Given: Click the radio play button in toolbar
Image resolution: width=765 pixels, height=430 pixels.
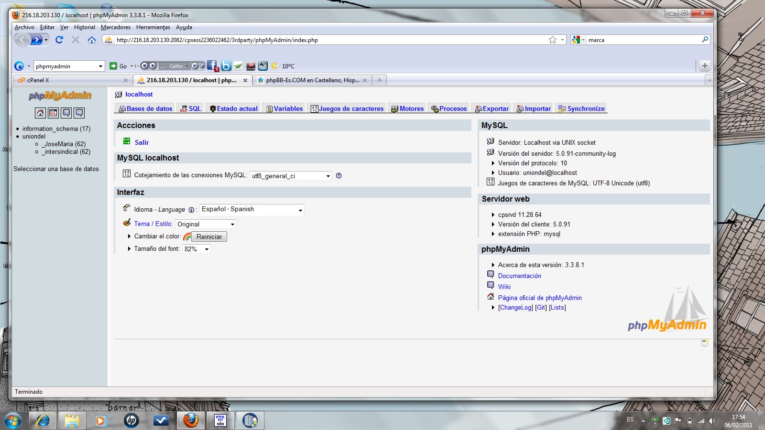Looking at the screenshot, I should coord(153,66).
